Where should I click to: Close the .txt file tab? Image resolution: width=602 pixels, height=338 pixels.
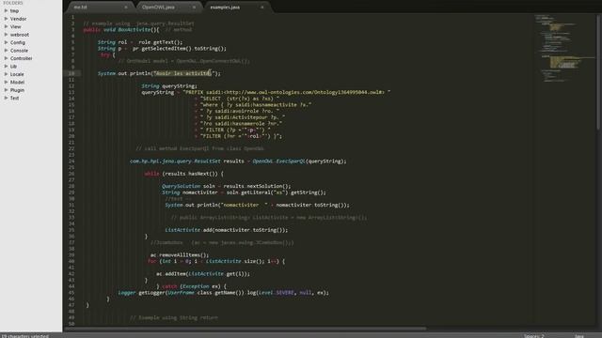point(126,8)
